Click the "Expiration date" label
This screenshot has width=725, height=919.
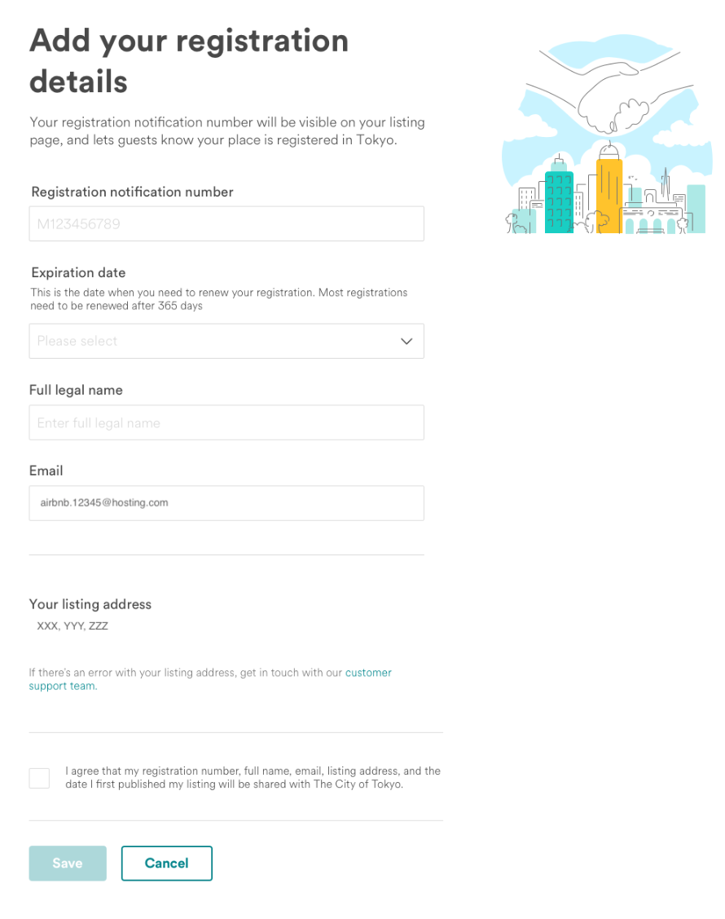click(x=78, y=273)
